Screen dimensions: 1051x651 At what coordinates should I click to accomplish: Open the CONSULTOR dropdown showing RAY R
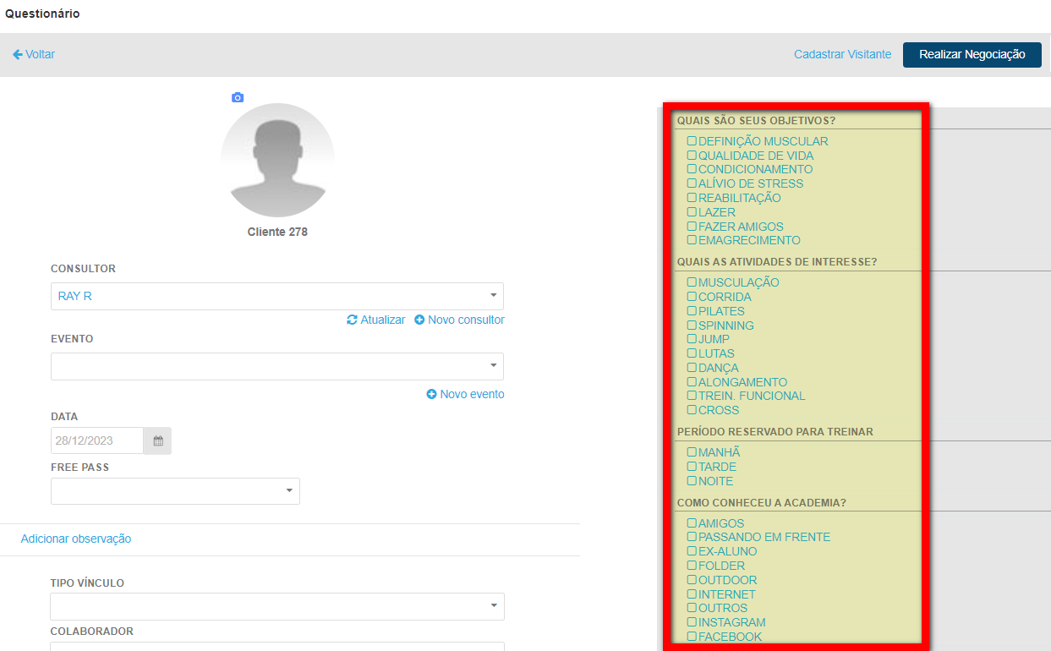[x=276, y=297]
